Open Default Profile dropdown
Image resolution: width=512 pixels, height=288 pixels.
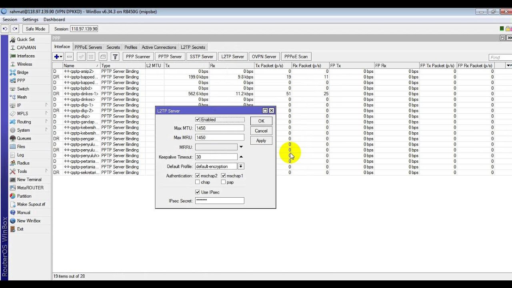[241, 166]
